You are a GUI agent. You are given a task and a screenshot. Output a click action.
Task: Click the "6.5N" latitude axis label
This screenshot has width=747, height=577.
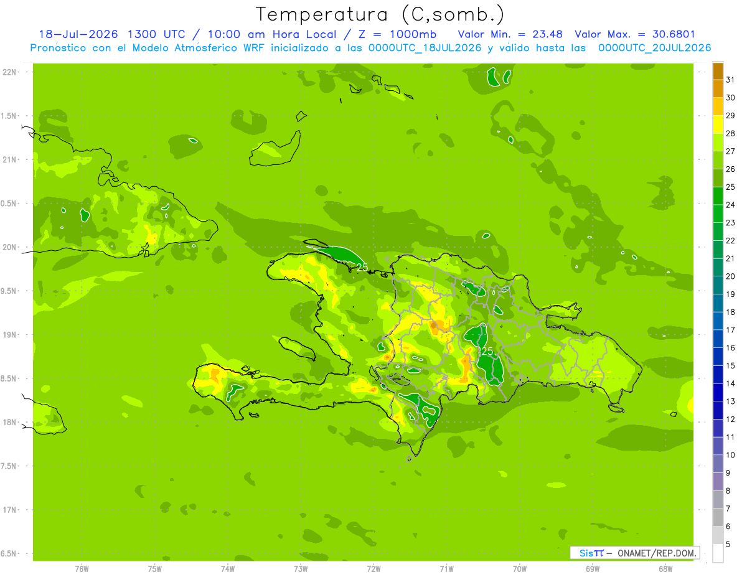point(9,553)
